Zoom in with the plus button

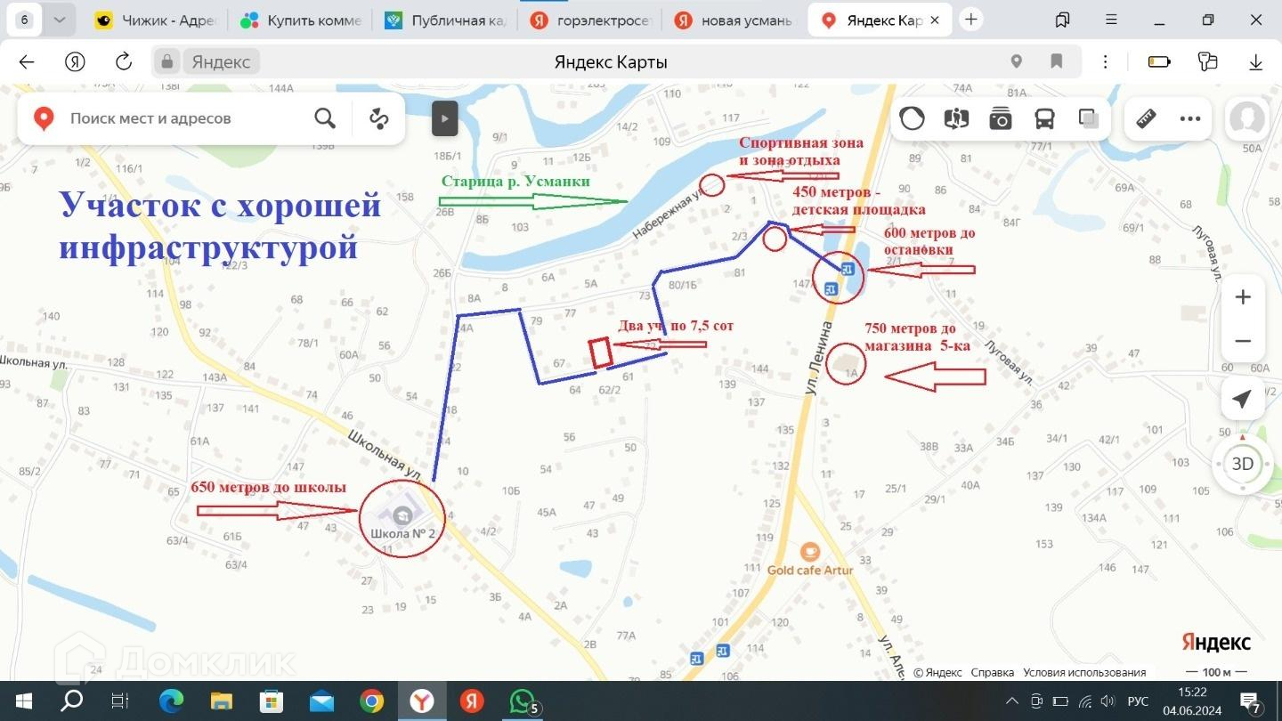tap(1243, 297)
